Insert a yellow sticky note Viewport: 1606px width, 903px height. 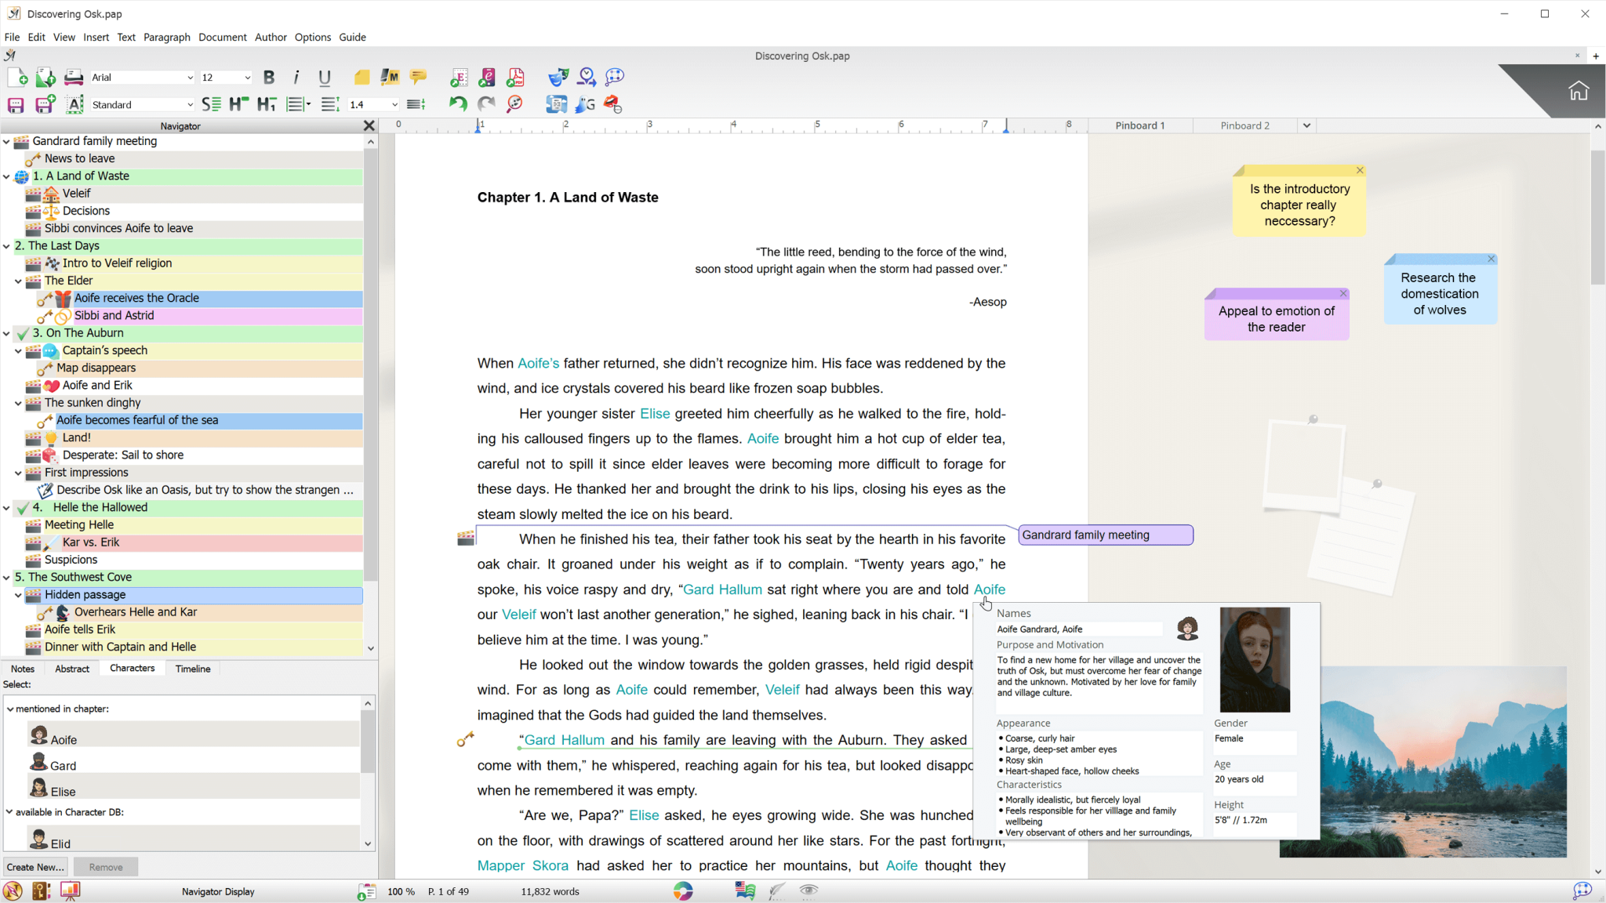coord(362,77)
